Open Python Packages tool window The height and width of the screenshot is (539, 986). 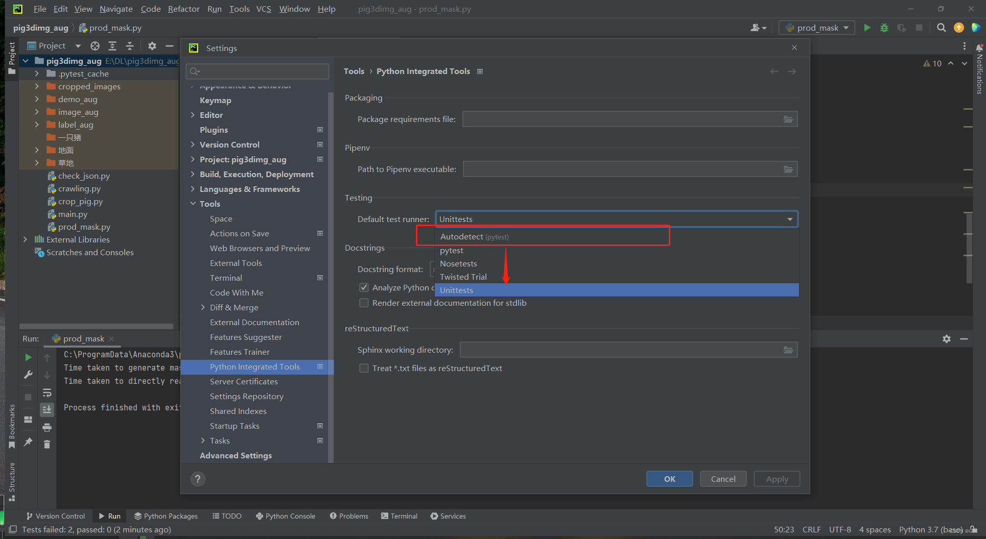point(166,516)
